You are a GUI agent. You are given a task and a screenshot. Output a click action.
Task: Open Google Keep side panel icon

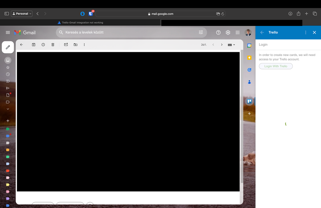(x=249, y=58)
